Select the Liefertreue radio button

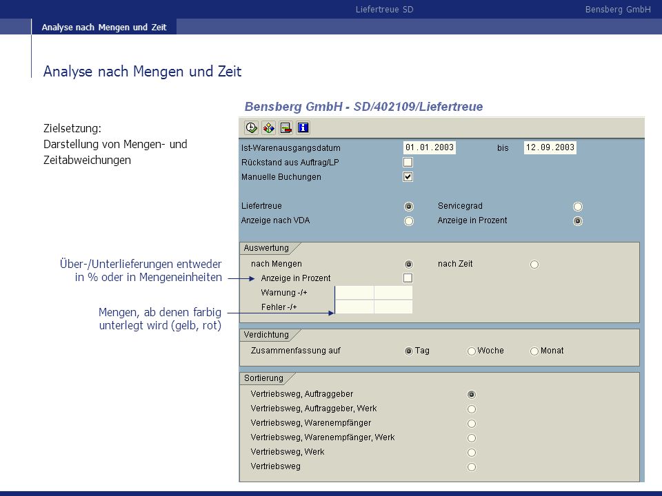[409, 207]
